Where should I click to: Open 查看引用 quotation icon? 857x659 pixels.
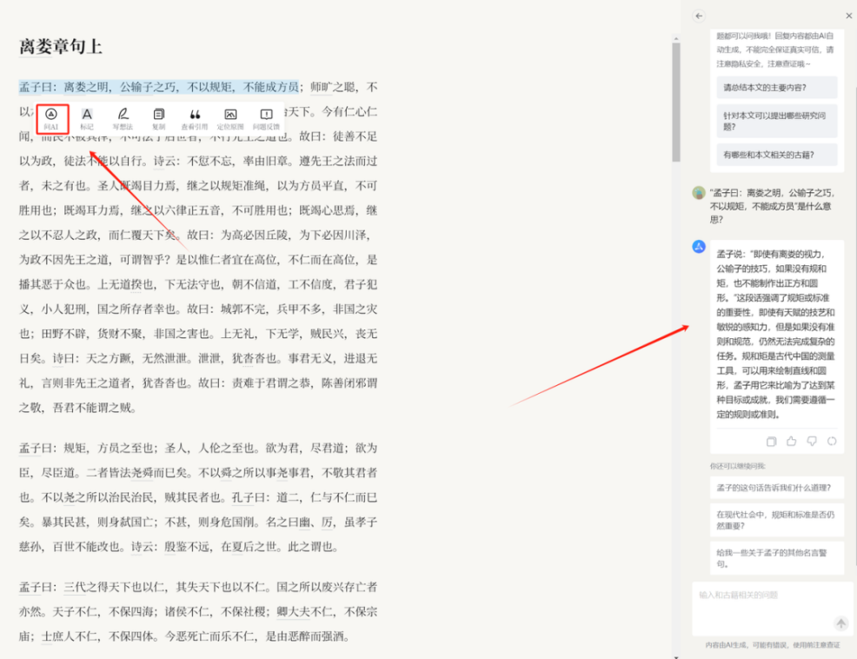coord(195,117)
